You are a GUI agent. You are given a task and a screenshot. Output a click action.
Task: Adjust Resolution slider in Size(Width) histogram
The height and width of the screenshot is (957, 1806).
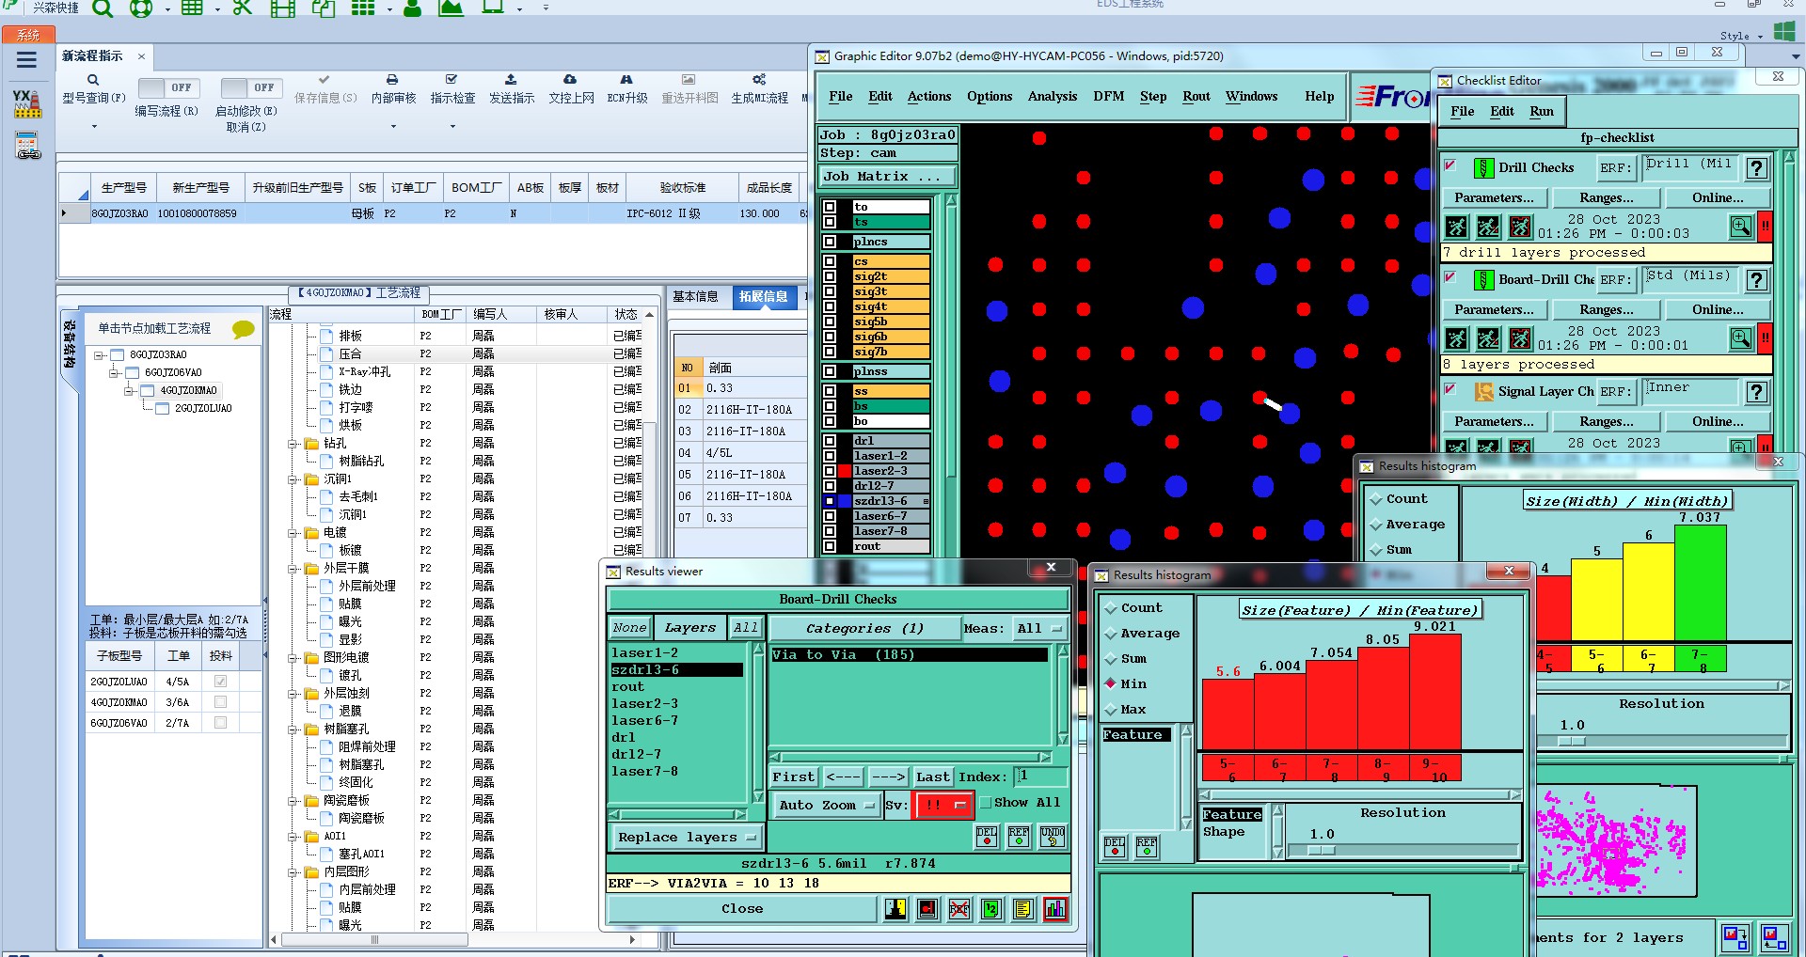1572,742
